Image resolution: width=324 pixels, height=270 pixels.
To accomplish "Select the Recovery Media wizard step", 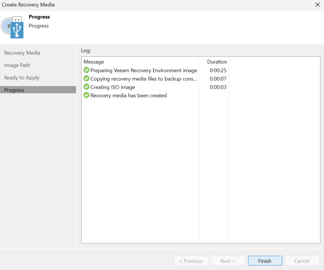I will 23,53.
